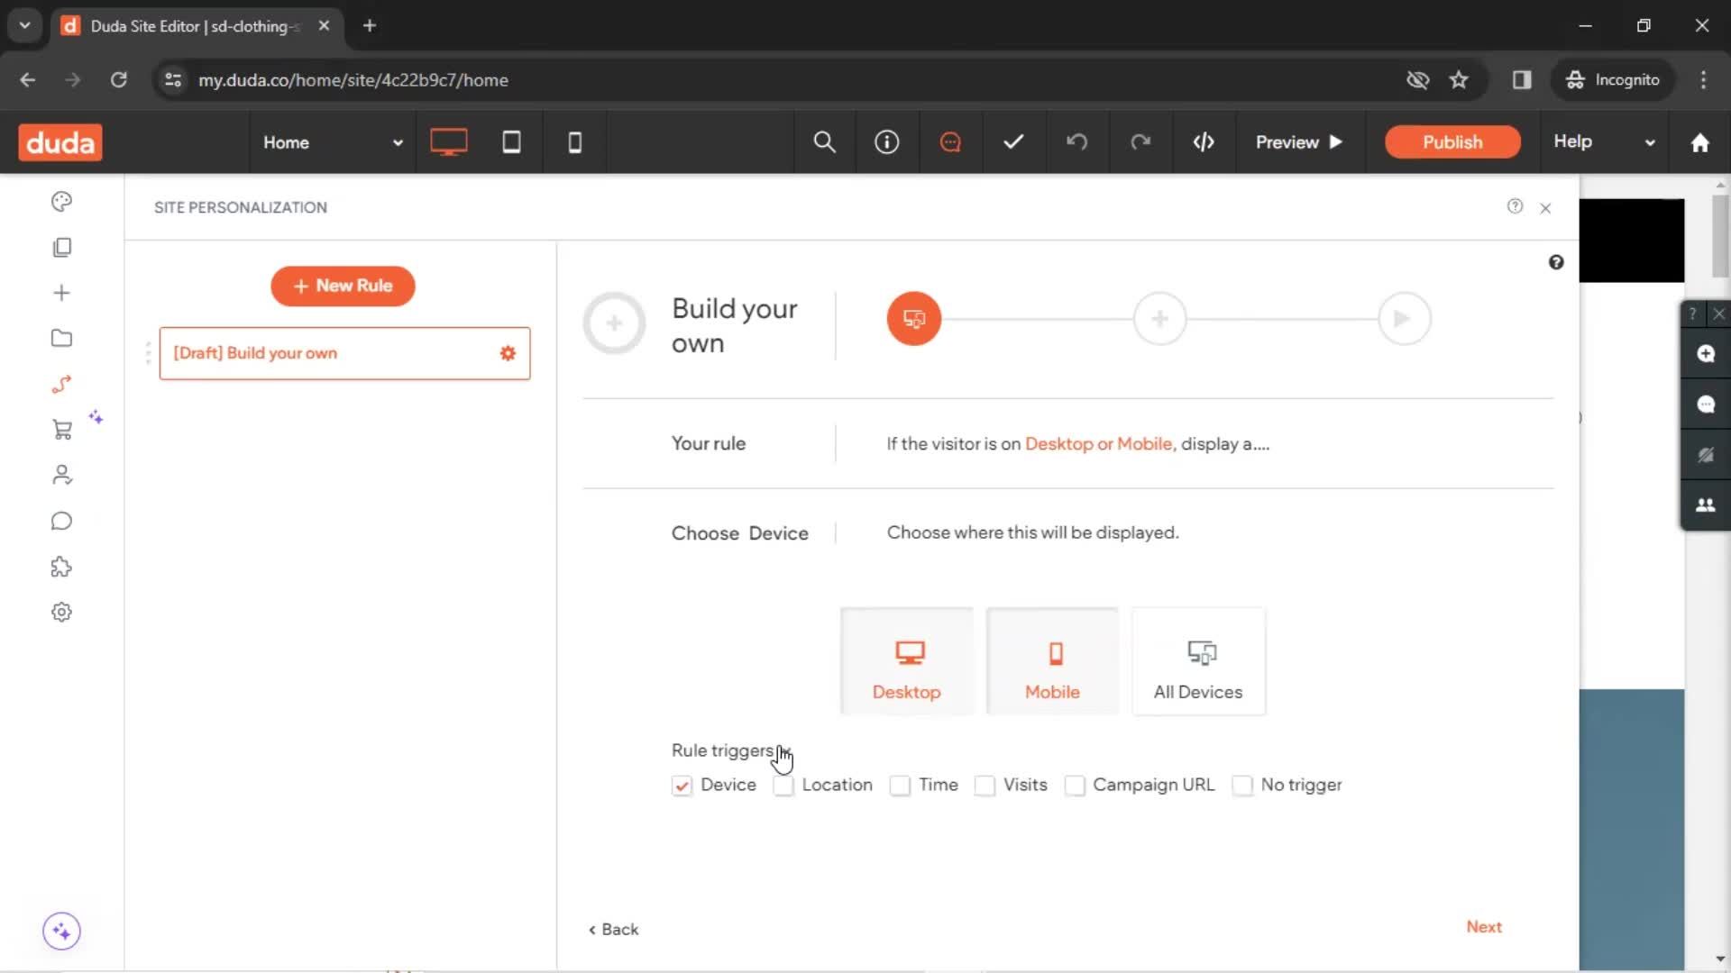Viewport: 1731px width, 973px height.
Task: Switch to mobile view in top bar
Action: [x=574, y=142]
